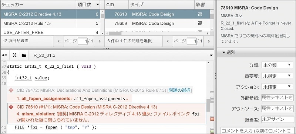Screen dimensions: 296x134
Task: Go to next issue page
Action: [x=209, y=41]
